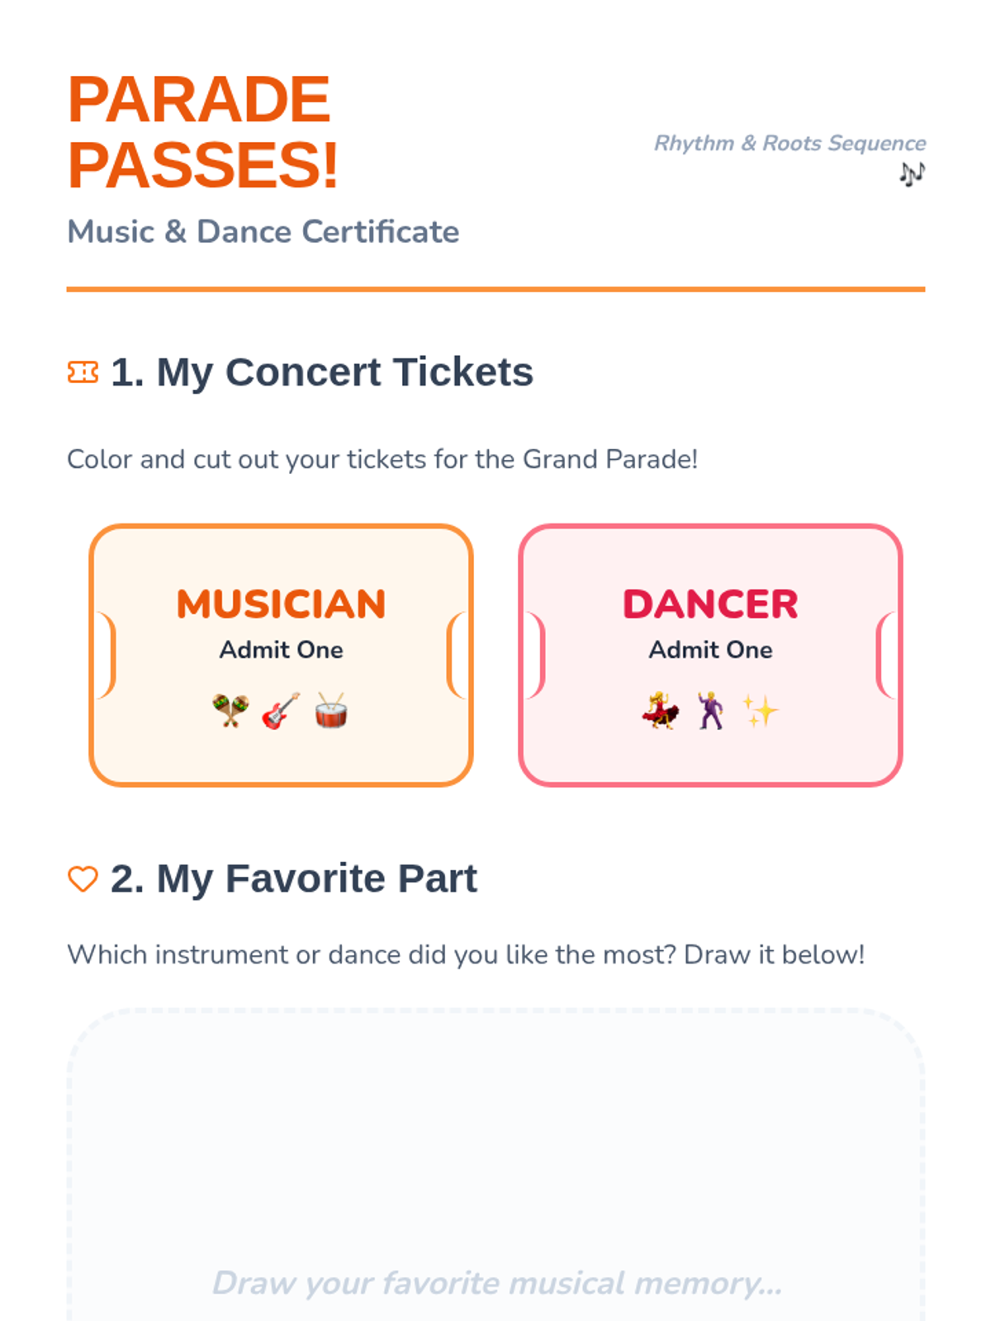Click the maracas emoji on Musician ticket
991x1321 pixels.
[230, 710]
